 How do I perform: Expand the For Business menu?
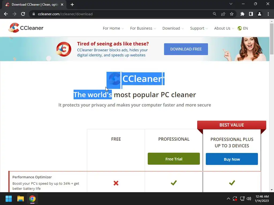[143, 28]
